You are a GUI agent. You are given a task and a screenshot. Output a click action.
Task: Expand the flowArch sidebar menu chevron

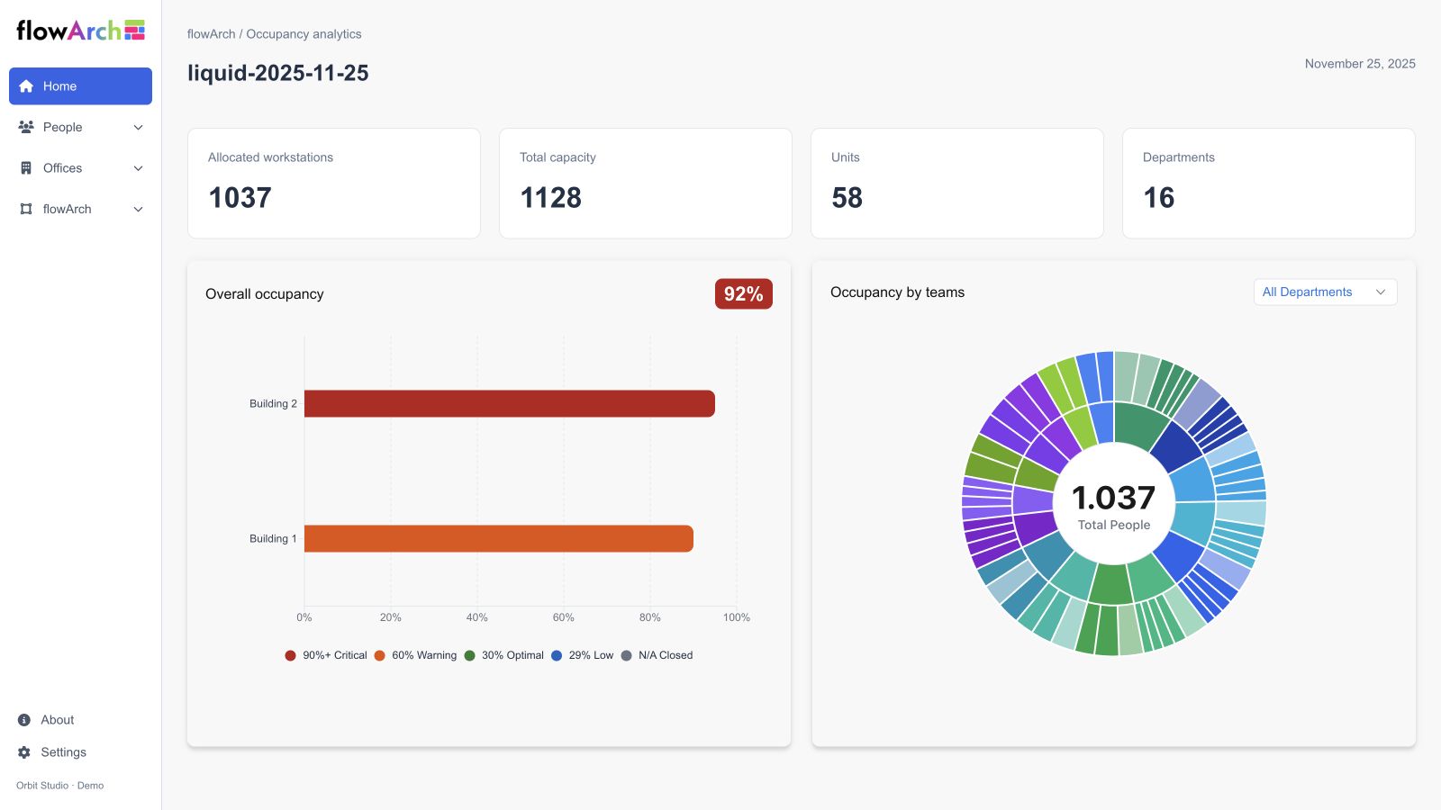(138, 210)
